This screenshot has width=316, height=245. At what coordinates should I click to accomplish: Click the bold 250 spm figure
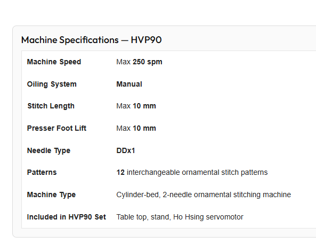point(148,62)
